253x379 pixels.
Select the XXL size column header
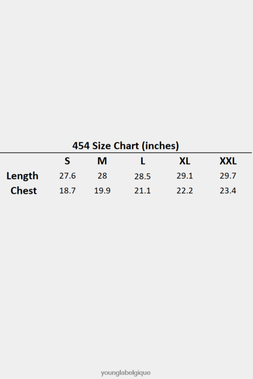[x=228, y=161]
